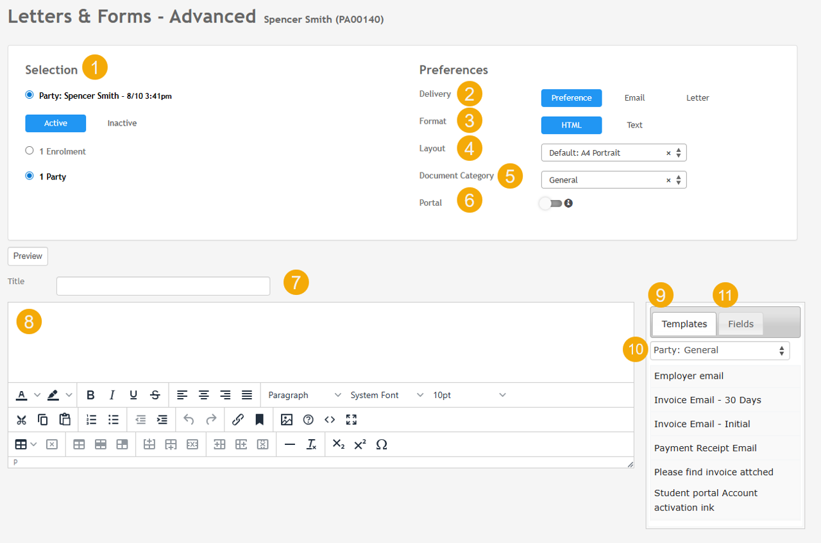
Task: Click the Preview button
Action: pyautogui.click(x=28, y=256)
